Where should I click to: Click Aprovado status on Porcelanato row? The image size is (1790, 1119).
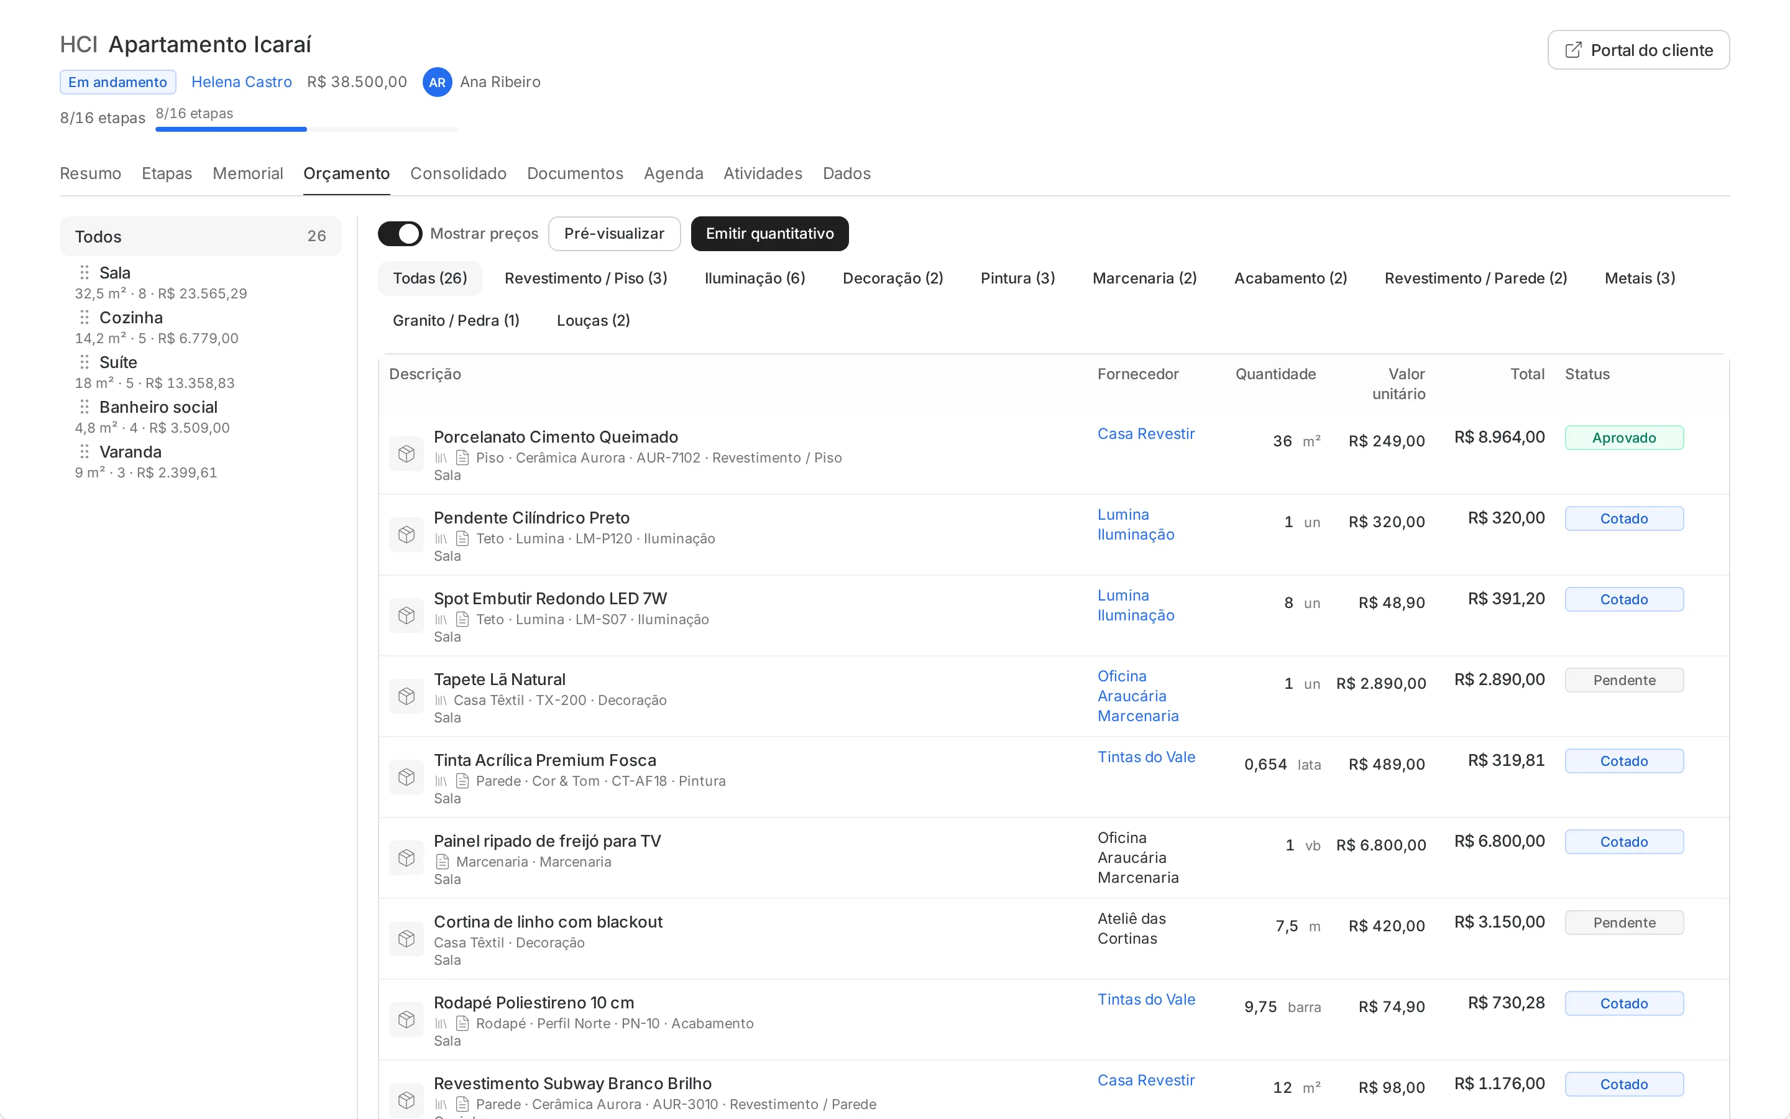[x=1623, y=438]
